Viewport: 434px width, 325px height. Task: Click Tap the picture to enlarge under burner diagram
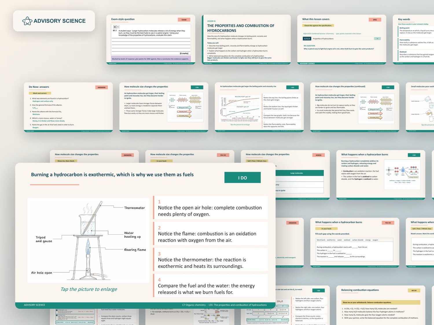tap(89, 289)
